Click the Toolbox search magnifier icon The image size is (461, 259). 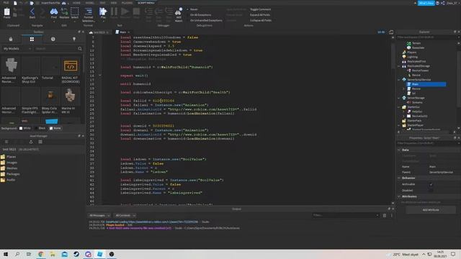click(x=80, y=48)
